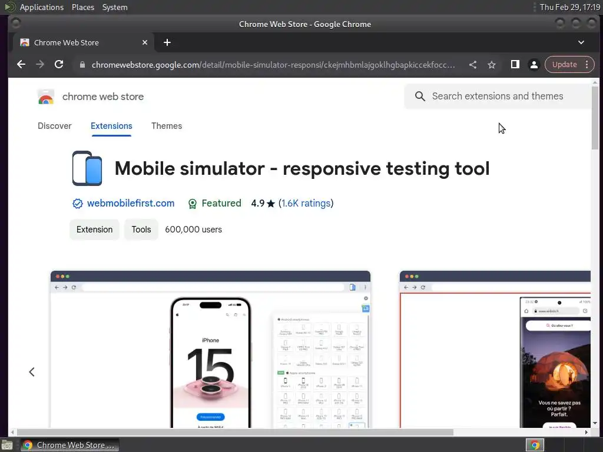
Task: Open the second screenshot thumbnail
Action: [495, 349]
